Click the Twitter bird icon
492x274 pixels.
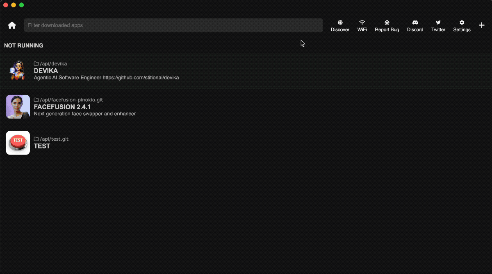(438, 22)
